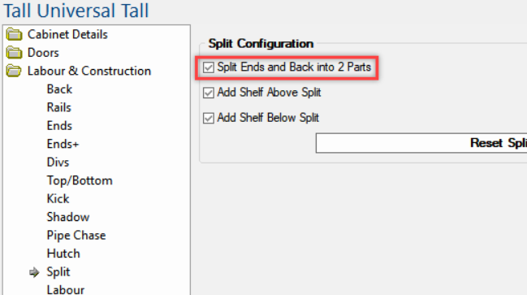Image resolution: width=527 pixels, height=295 pixels.
Task: Select Top/Bottom in the tree
Action: [80, 180]
